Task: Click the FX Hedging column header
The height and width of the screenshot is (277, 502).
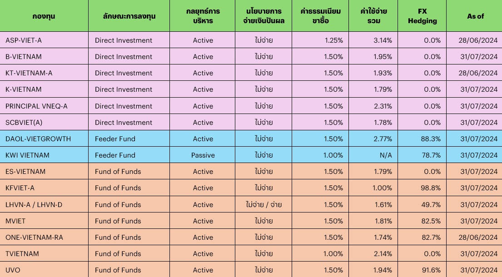Action: click(422, 16)
